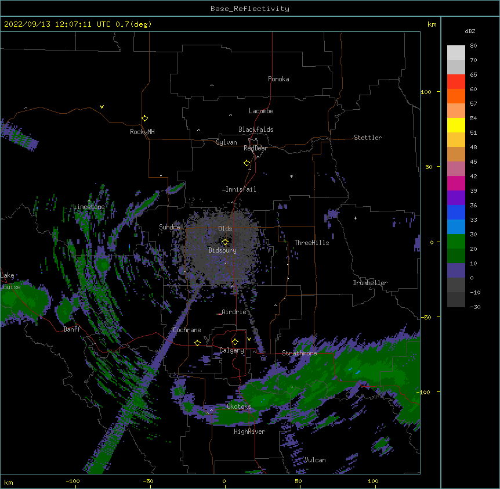The image size is (500, 489).
Task: Click the Banff town label
Action: tap(72, 329)
